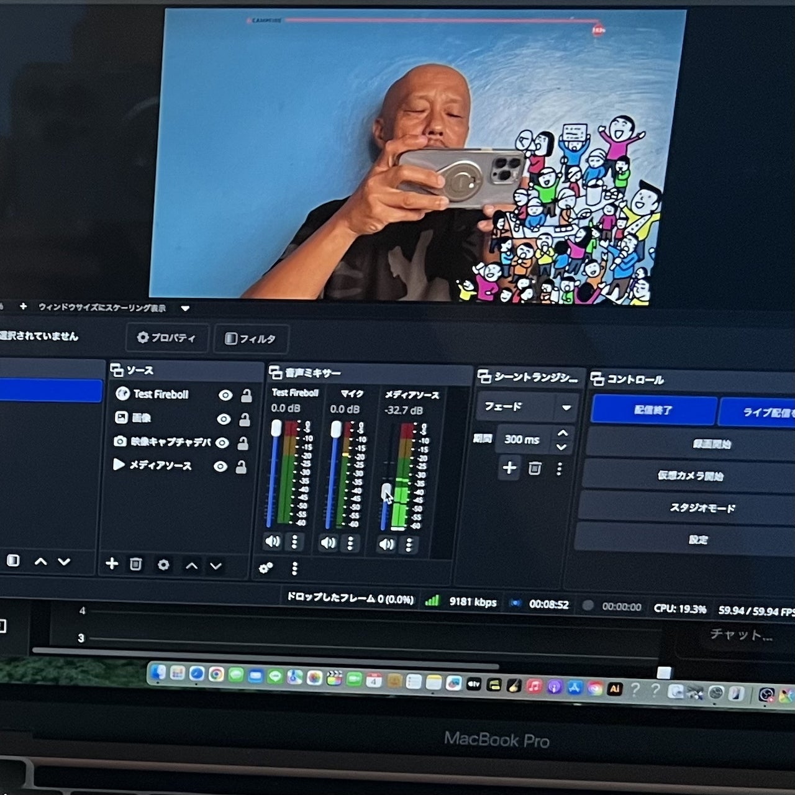Add a scene transition with plus icon
The width and height of the screenshot is (795, 795).
[x=509, y=468]
